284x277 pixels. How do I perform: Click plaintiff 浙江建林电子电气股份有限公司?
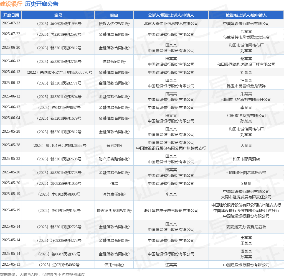point(171,211)
